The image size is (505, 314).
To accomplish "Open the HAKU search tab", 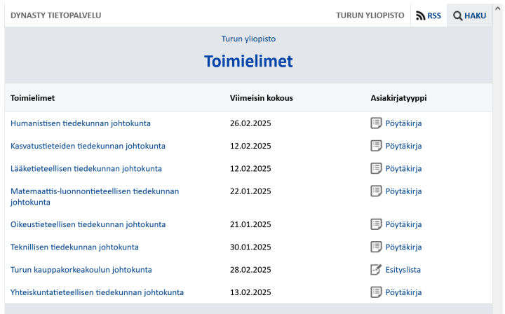I will click(x=469, y=15).
